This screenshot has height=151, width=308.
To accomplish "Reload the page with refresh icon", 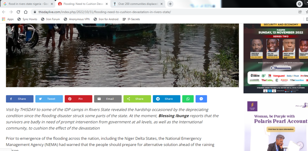I will tap(18, 12).
